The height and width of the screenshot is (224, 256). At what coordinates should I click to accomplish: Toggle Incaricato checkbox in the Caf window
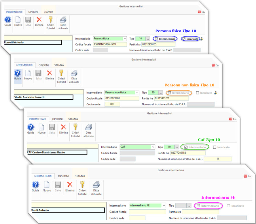click(215, 147)
